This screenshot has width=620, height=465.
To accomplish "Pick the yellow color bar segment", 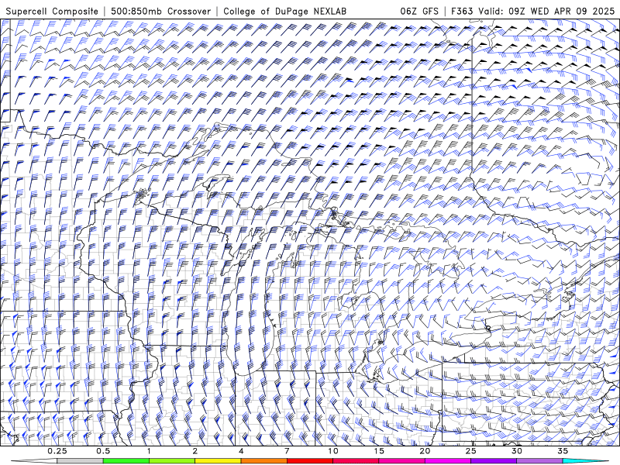I will click(218, 461).
